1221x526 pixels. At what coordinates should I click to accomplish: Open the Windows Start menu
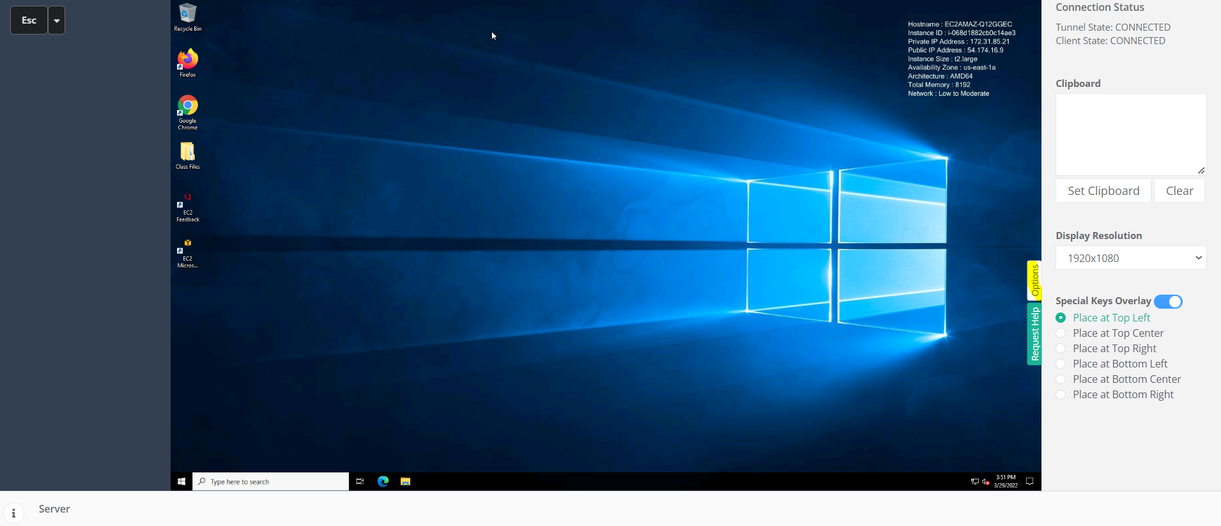pos(181,481)
